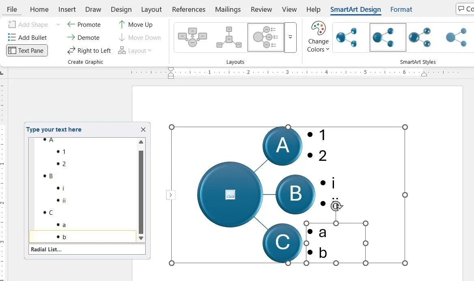Promote the selected bullet item
The height and width of the screenshot is (281, 474).
84,24
